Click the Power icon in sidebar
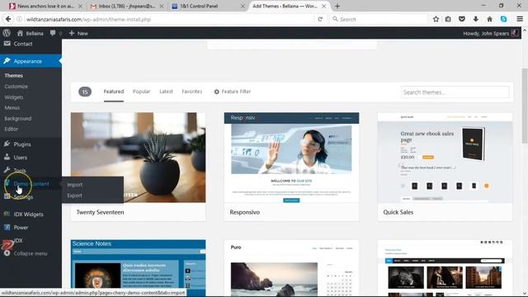The height and width of the screenshot is (297, 528). point(7,228)
